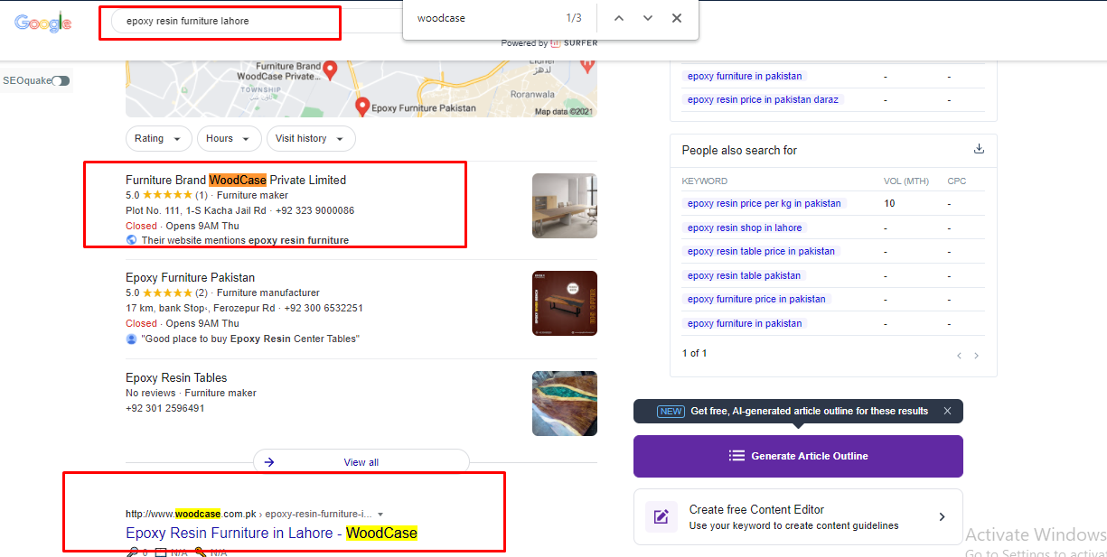1107x557 pixels.
Task: Go to next find-in-page match
Action: [x=648, y=18]
